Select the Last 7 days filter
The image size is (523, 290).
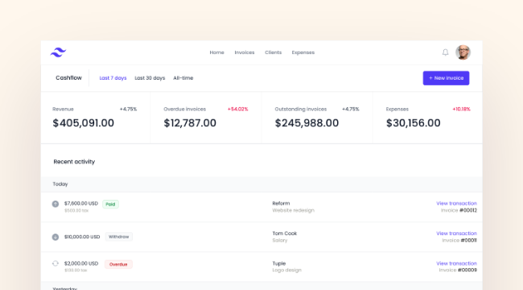coord(113,78)
